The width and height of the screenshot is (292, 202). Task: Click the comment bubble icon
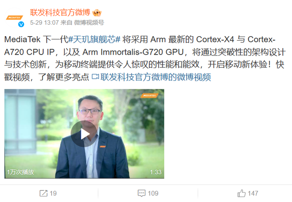point(142,193)
